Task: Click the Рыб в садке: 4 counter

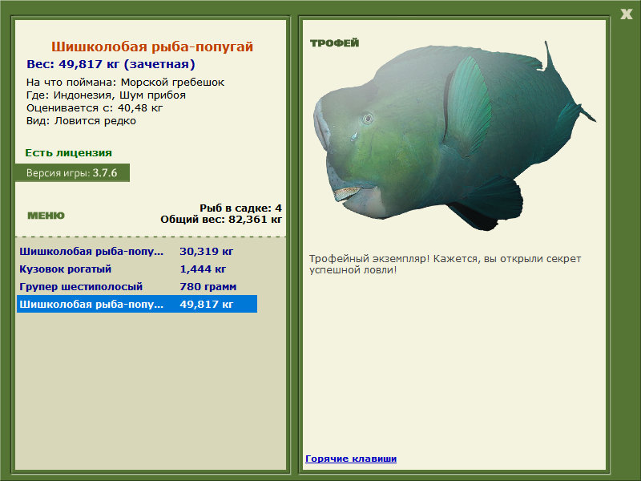Action: 240,208
